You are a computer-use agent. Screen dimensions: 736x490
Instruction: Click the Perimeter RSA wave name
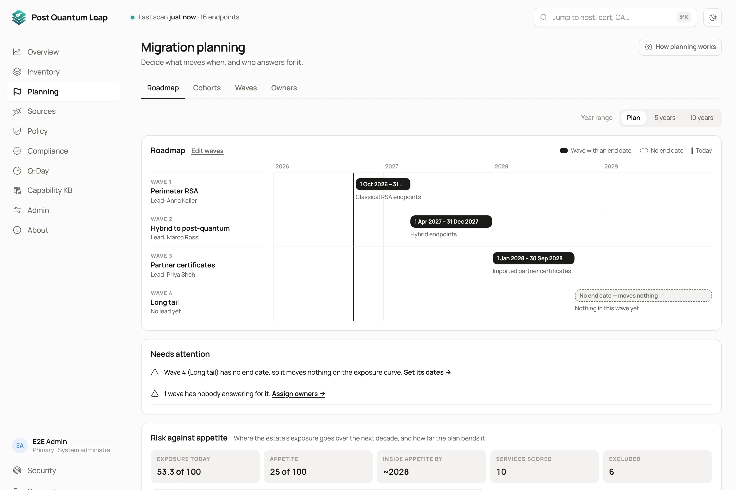(174, 191)
